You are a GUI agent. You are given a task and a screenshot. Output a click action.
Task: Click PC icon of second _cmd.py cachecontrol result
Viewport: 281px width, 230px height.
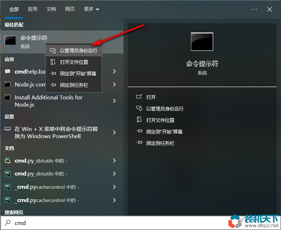[8, 200]
